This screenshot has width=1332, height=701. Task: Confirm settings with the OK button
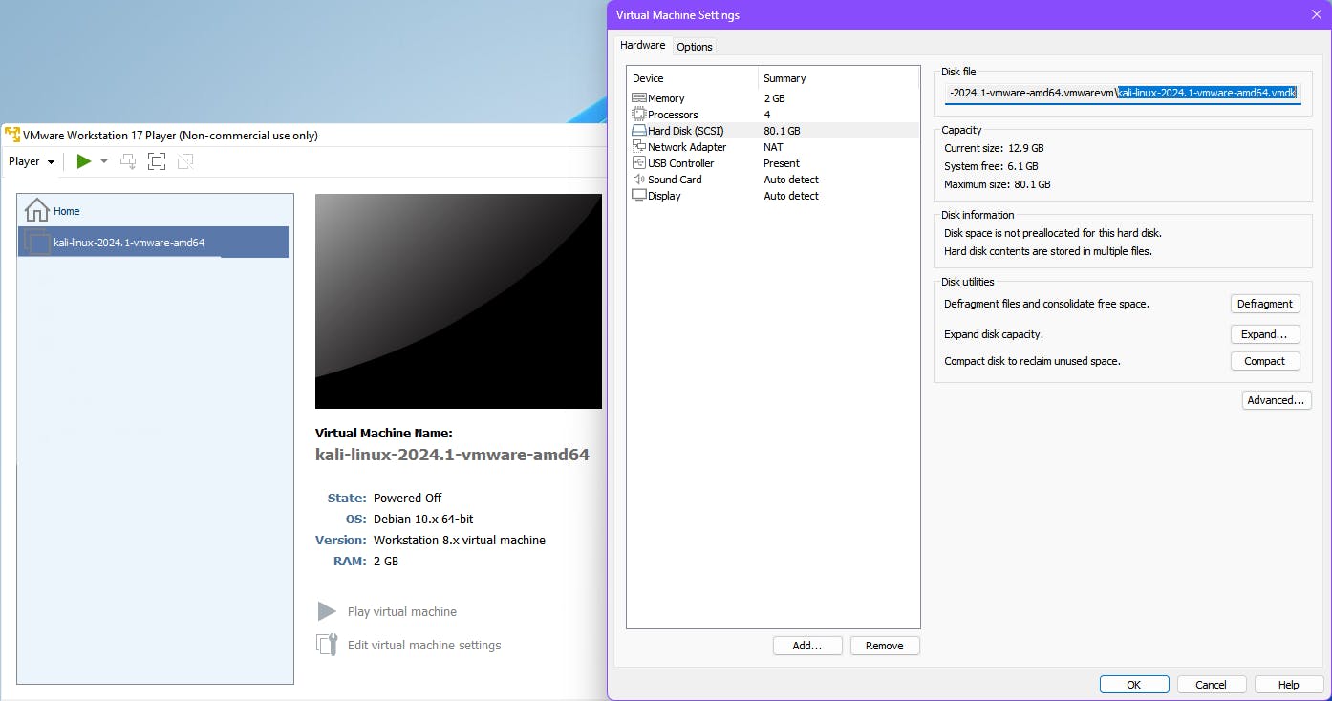1134,684
